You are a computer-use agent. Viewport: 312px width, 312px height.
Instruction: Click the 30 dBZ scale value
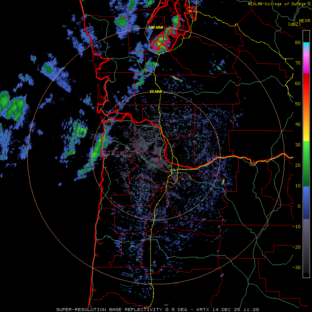298,145
